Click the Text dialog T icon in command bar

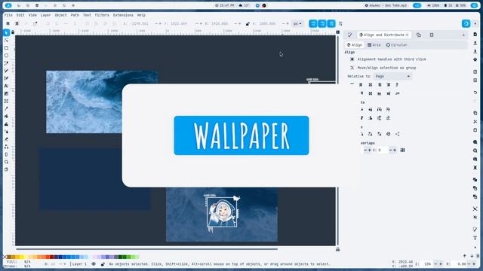coord(475,238)
